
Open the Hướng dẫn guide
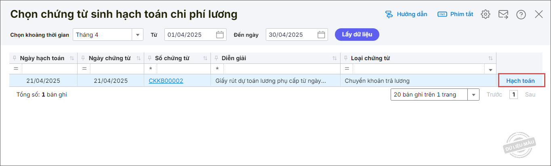coord(406,14)
